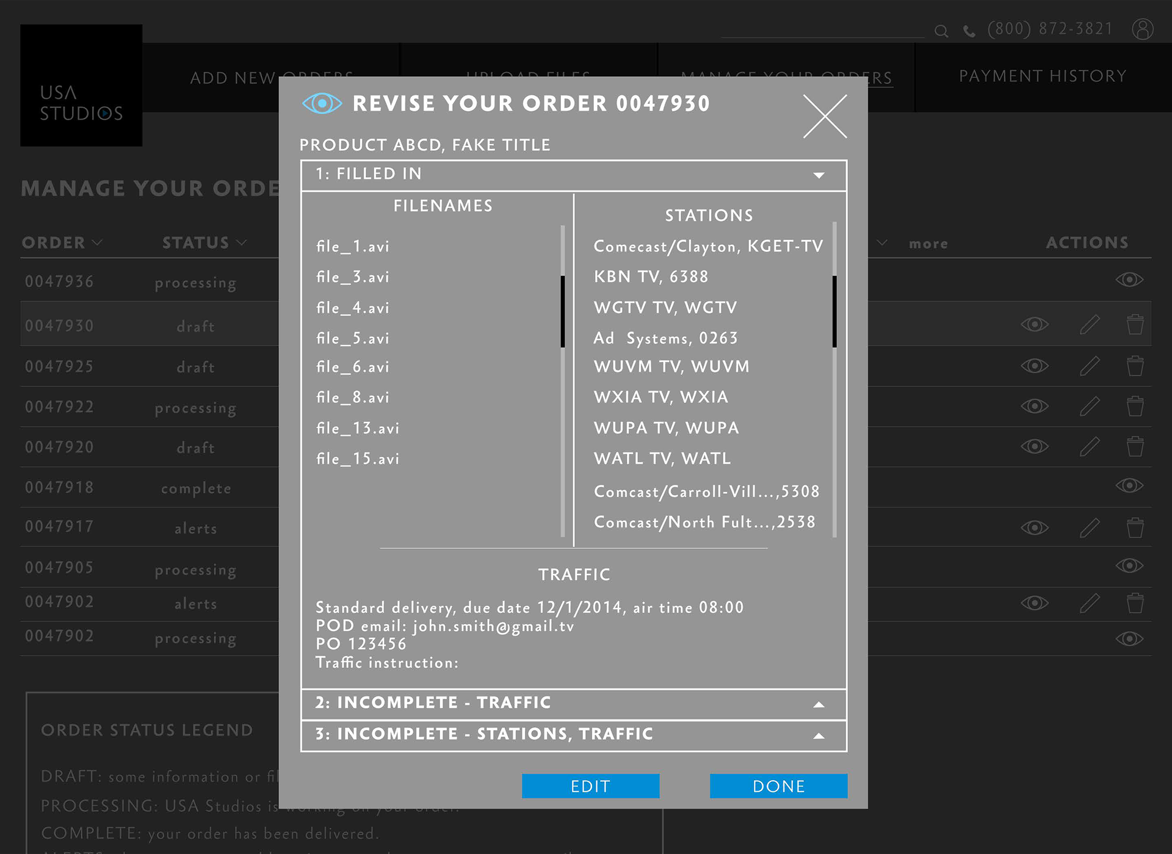Expand the '2: Incomplete - Traffic' section
The height and width of the screenshot is (854, 1172).
[819, 704]
